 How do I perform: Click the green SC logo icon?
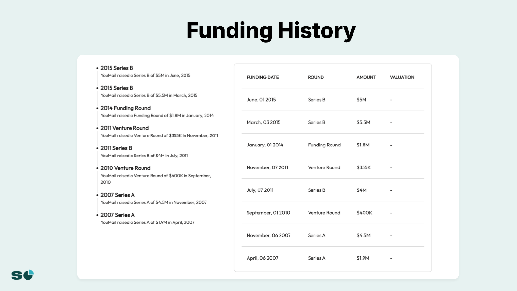(x=22, y=275)
